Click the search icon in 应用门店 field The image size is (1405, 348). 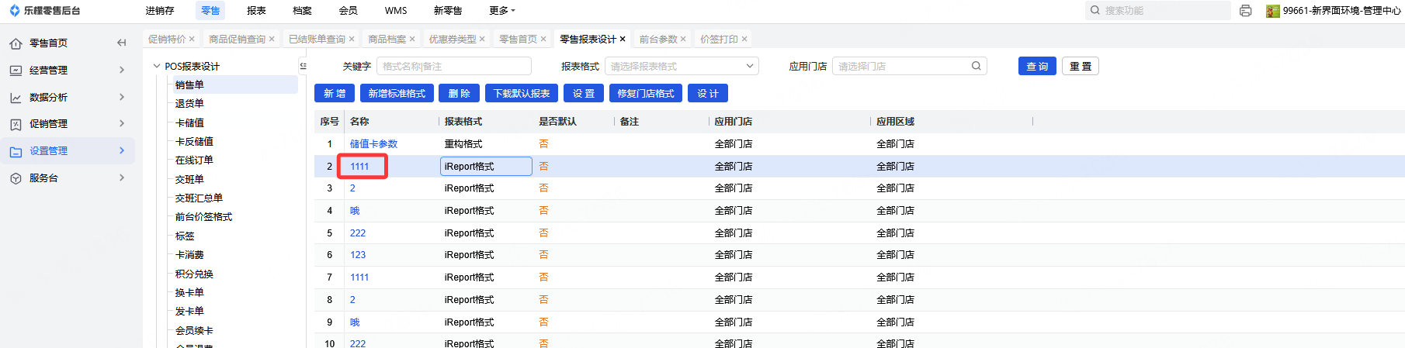976,66
